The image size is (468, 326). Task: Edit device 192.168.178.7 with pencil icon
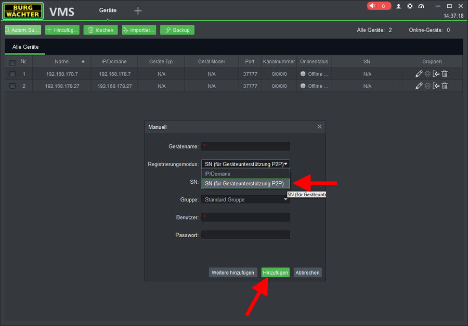(419, 74)
